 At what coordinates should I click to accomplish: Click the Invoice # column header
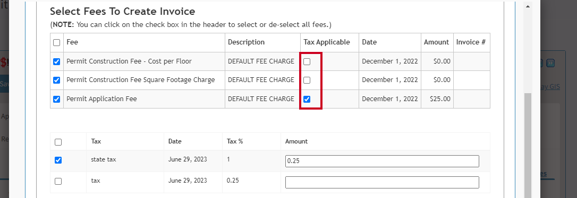click(x=471, y=42)
